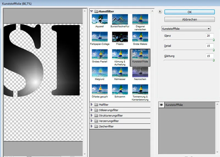Select the Fresko filter thumbnail
Viewport: 220px width, 157px height.
[120, 37]
